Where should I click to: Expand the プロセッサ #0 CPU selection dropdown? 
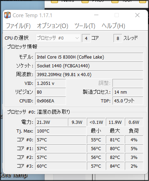(58, 38)
